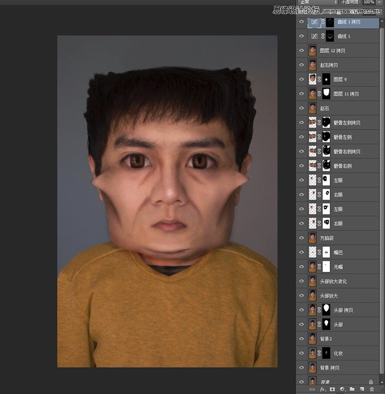Click the link layers chain icon at panel bottom
Viewport: 385px width, 394px height.
coord(311,389)
